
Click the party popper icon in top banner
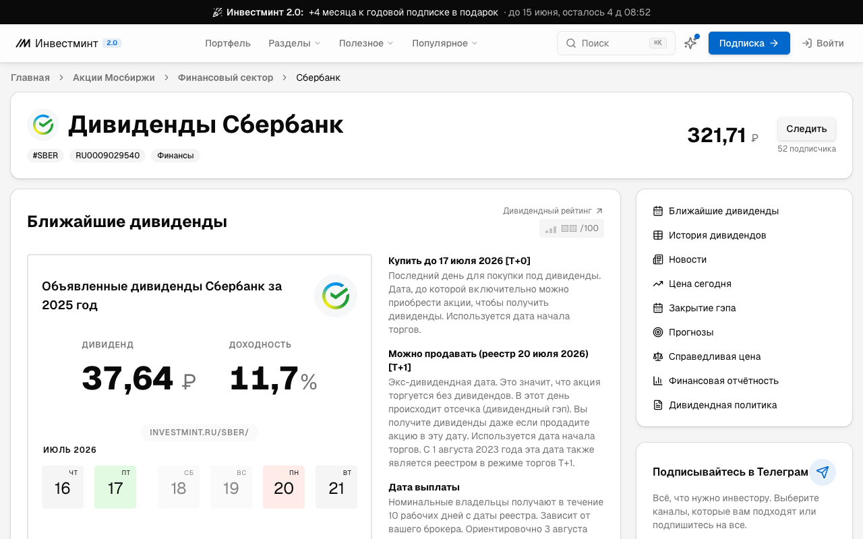tap(218, 12)
